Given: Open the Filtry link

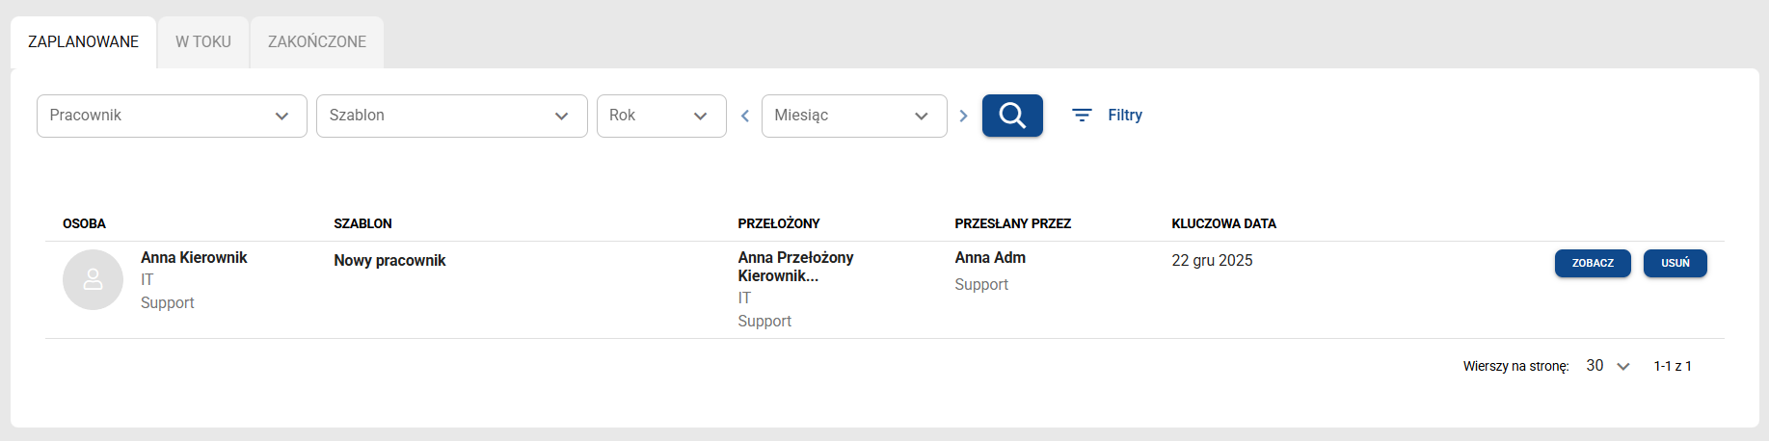Looking at the screenshot, I should [1124, 116].
